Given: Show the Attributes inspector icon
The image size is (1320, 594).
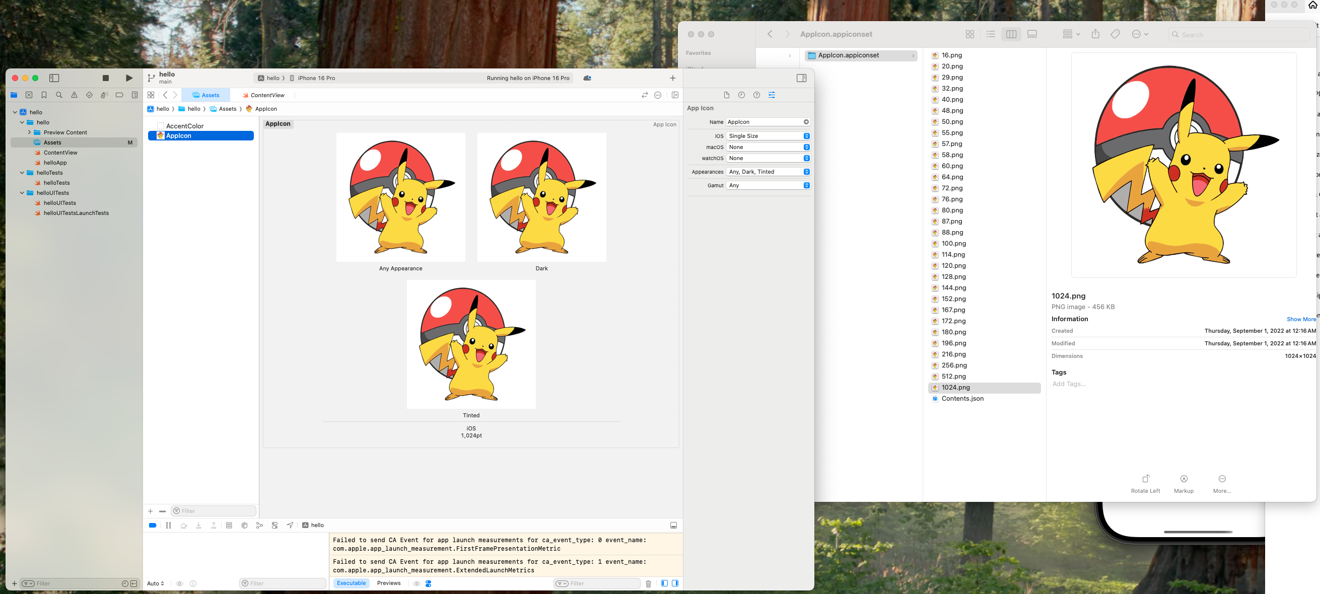Looking at the screenshot, I should tap(772, 95).
